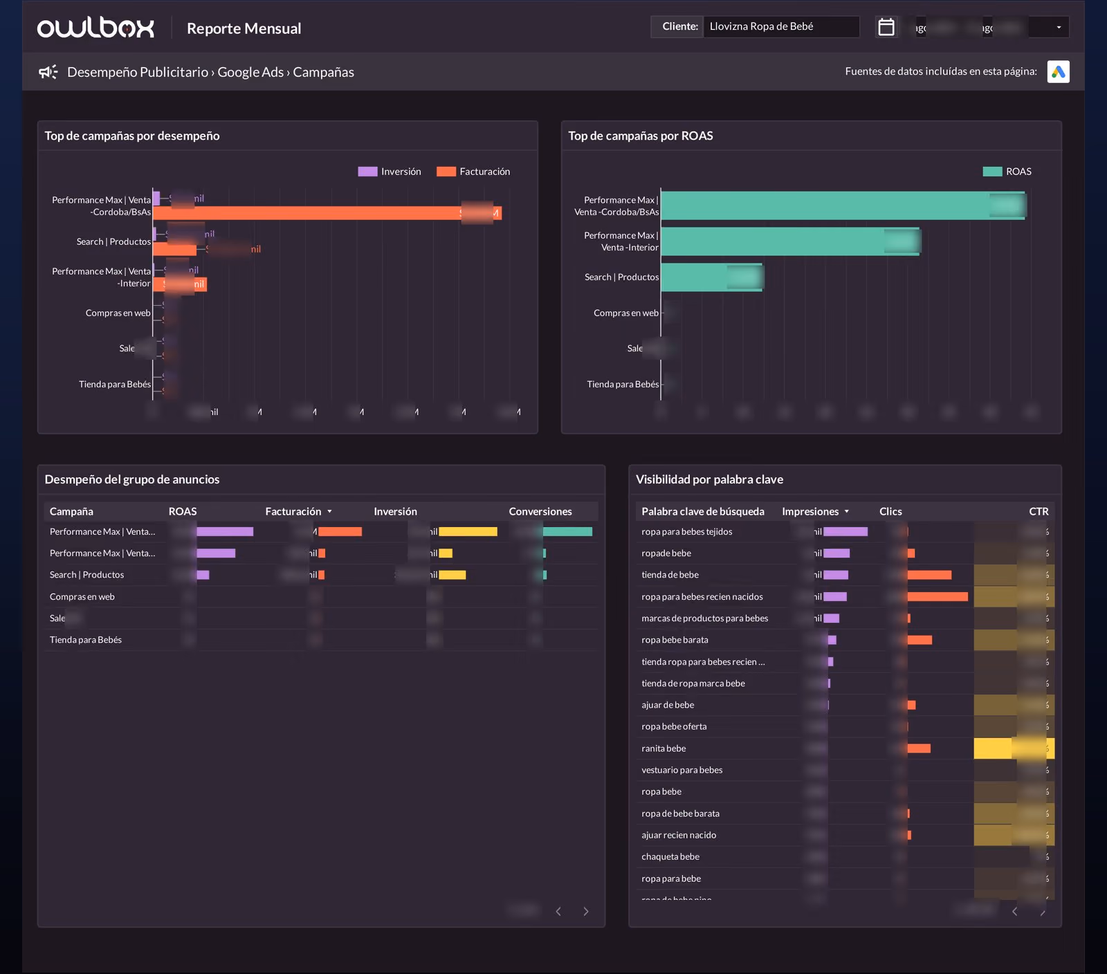The image size is (1107, 974).
Task: Select 'Search | Productos' row in ad group table
Action: (x=321, y=575)
